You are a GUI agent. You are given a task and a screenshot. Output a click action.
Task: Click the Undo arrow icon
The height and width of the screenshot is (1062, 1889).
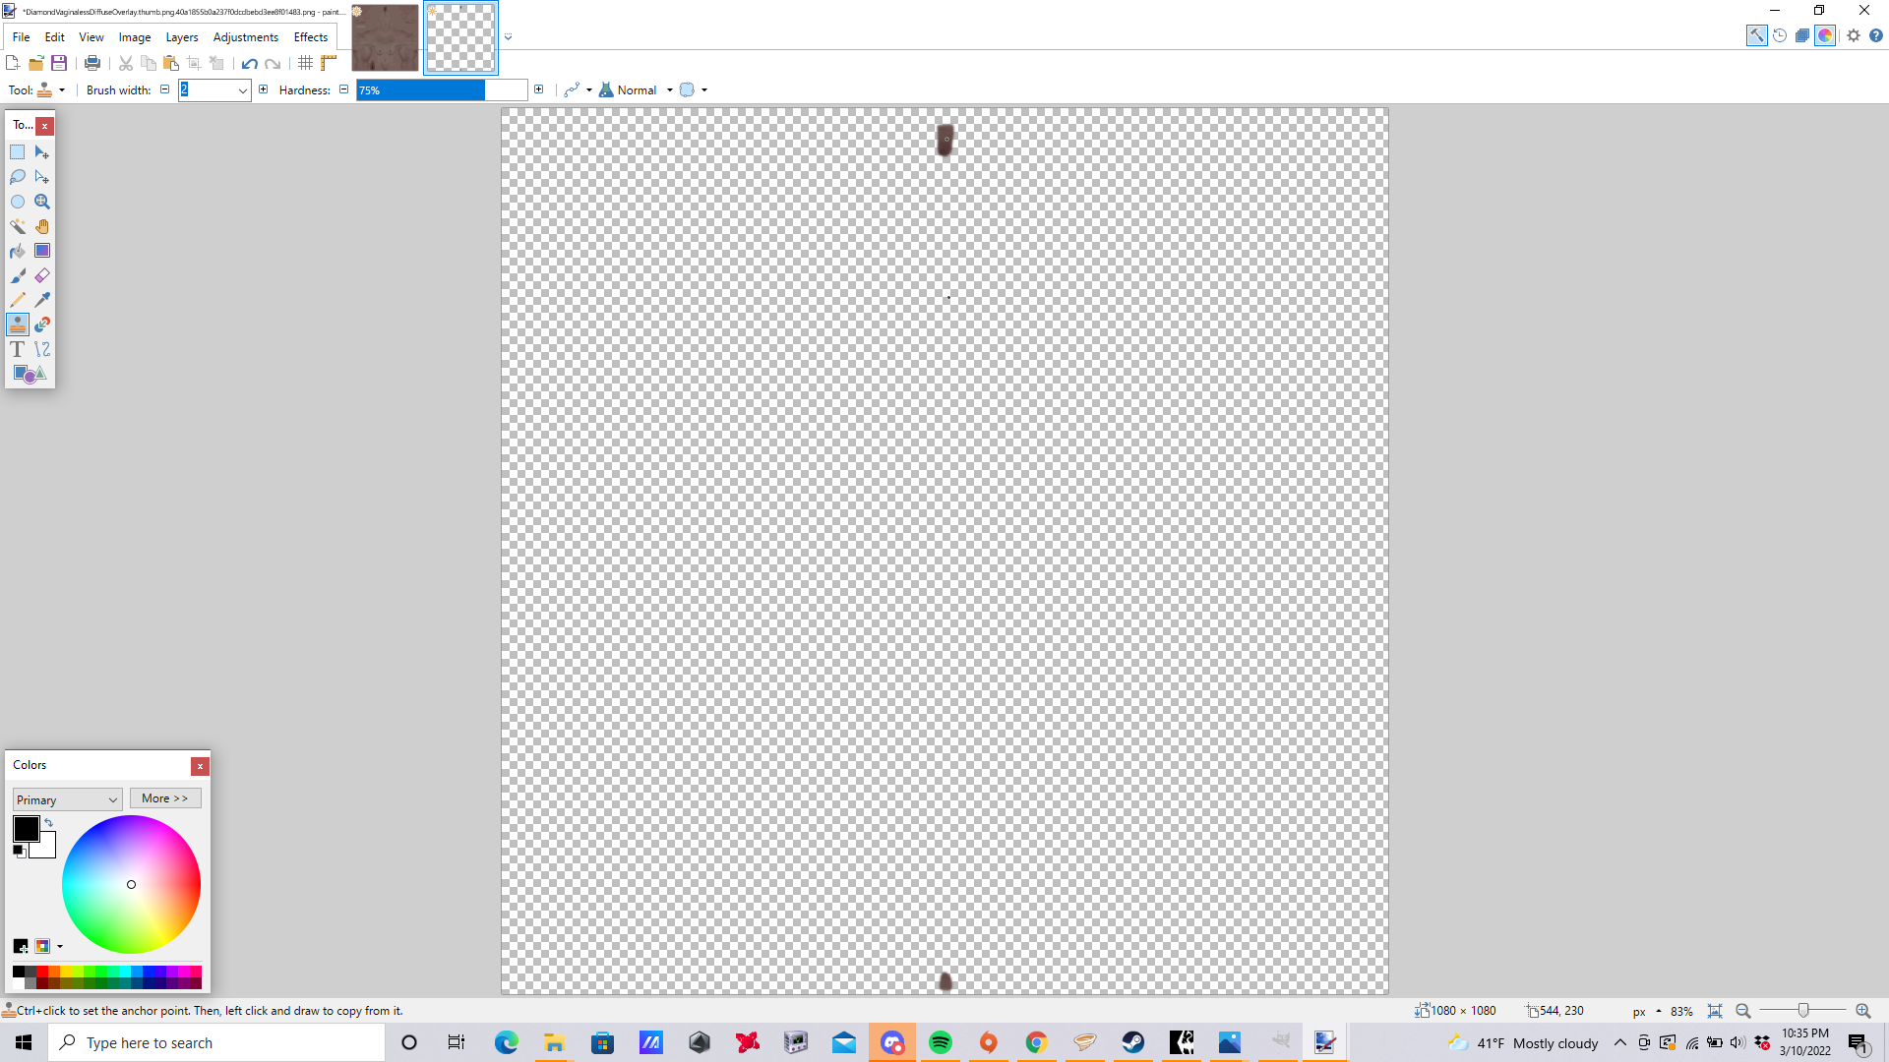click(250, 63)
